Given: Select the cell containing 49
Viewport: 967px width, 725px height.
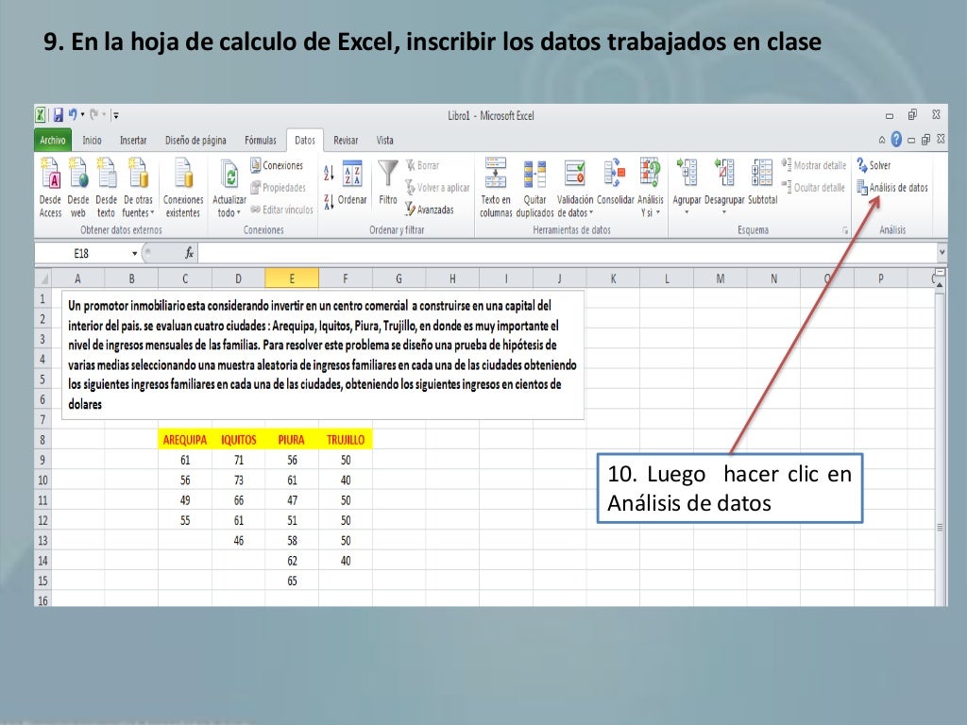Looking at the screenshot, I should pos(185,500).
